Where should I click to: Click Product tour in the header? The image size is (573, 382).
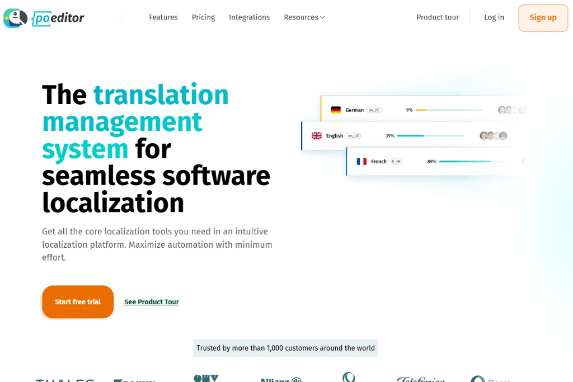pos(438,17)
